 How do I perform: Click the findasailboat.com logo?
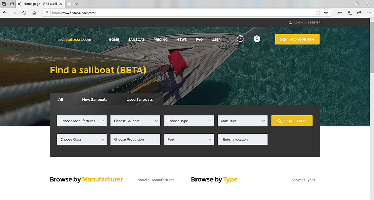point(74,39)
